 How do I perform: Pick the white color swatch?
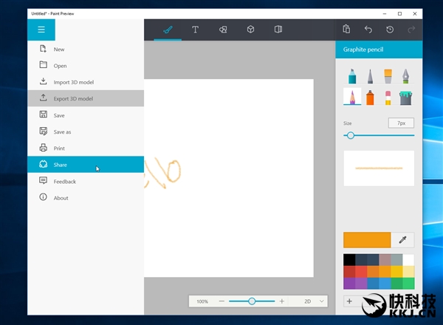408,260
